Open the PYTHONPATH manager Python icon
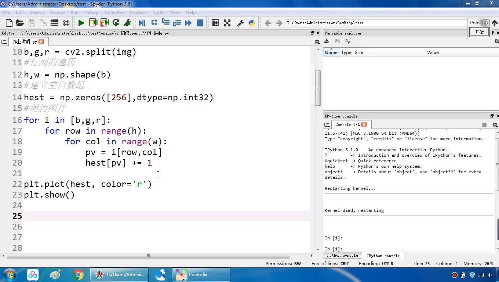Viewport: 499px width, 282px height. tap(252, 23)
